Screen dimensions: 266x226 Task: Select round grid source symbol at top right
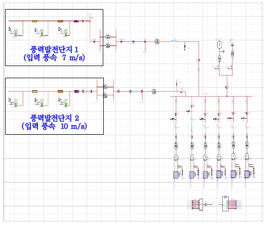(220, 44)
